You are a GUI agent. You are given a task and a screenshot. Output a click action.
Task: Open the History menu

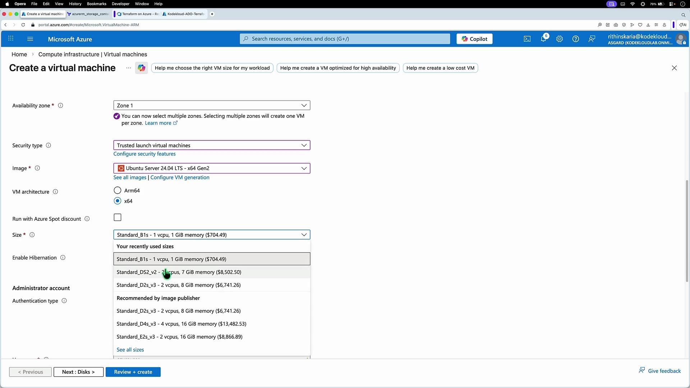click(75, 4)
